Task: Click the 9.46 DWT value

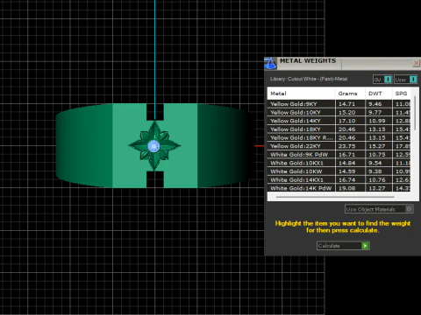Action: pos(375,104)
